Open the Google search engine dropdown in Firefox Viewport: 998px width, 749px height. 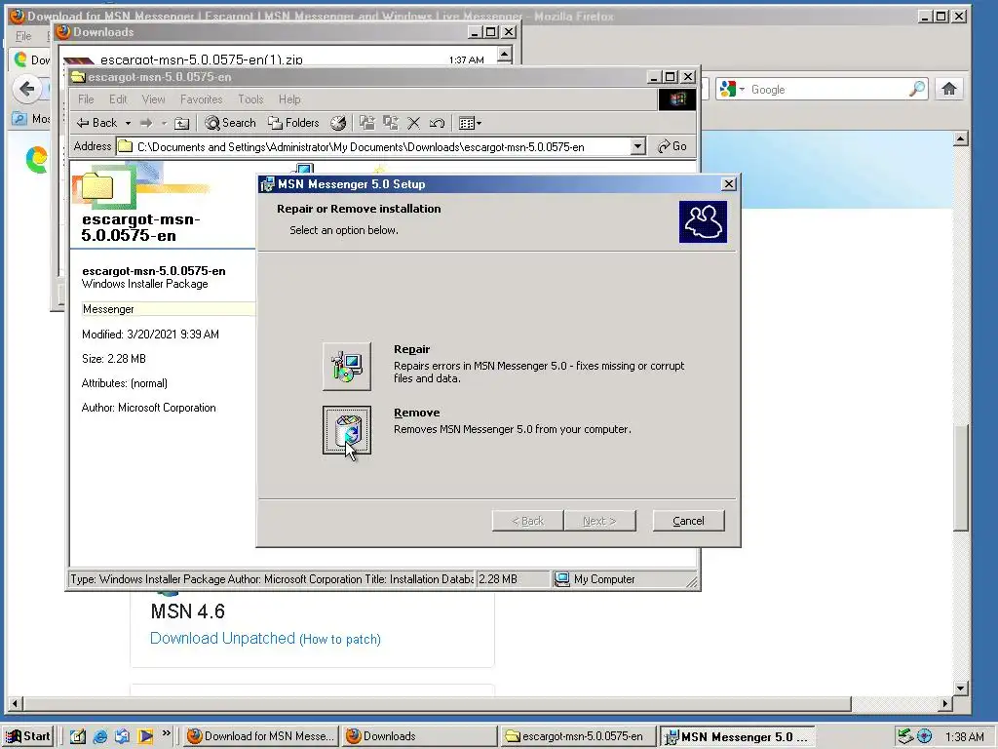[x=733, y=90]
